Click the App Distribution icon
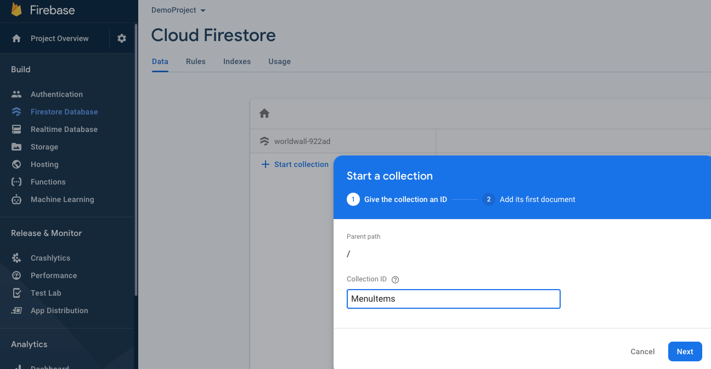The width and height of the screenshot is (711, 369). click(16, 310)
